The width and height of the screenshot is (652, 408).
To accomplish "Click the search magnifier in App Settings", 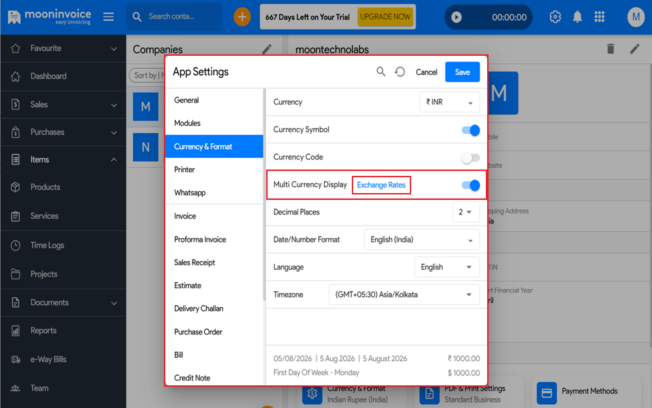I will 381,72.
